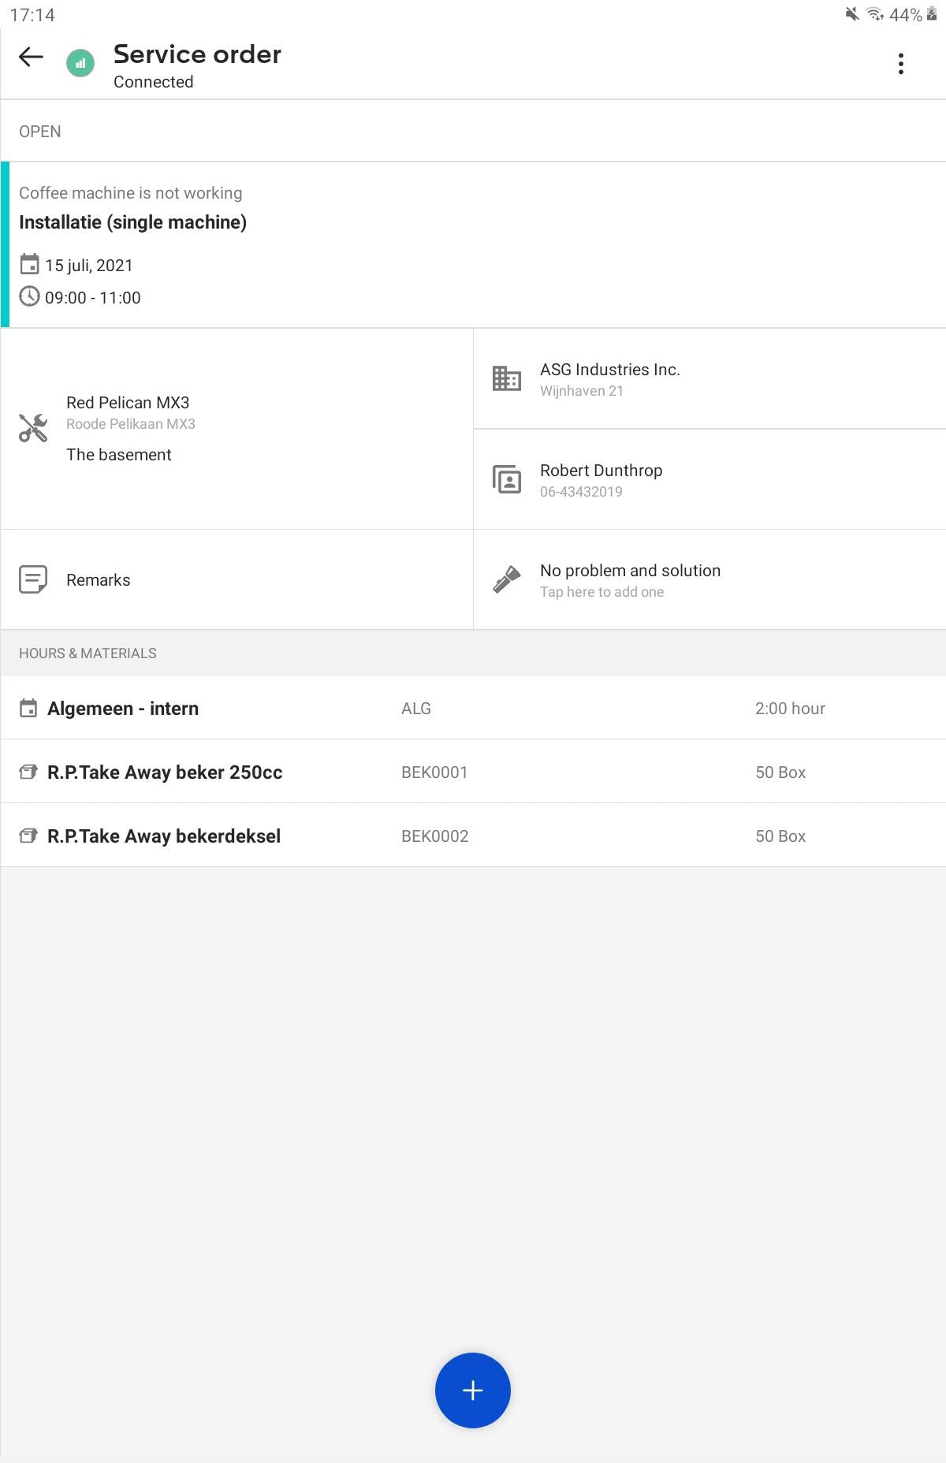Tap the contact card icon for Robert Dunthrop
The height and width of the screenshot is (1463, 946).
pyautogui.click(x=506, y=479)
